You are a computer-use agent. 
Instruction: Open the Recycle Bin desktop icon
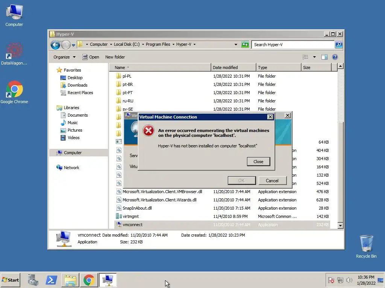pos(366,246)
